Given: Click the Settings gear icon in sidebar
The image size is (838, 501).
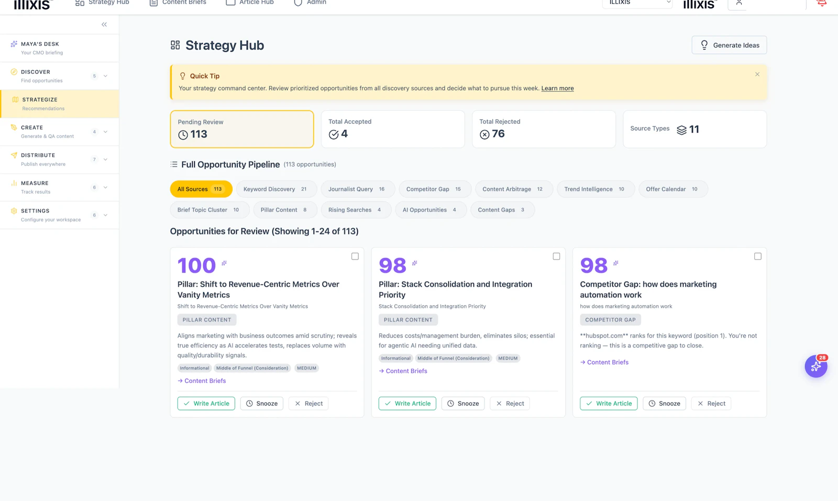Looking at the screenshot, I should click(14, 211).
